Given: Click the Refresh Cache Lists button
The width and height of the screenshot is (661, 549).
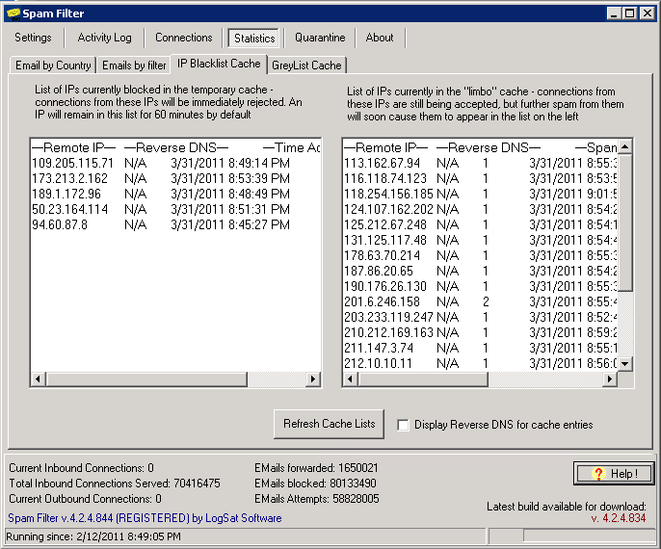Looking at the screenshot, I should click(x=330, y=424).
